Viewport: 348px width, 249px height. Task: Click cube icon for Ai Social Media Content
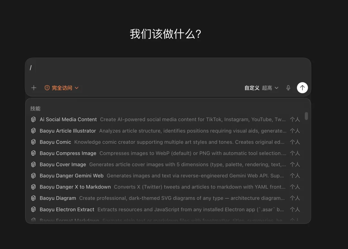tap(33, 120)
